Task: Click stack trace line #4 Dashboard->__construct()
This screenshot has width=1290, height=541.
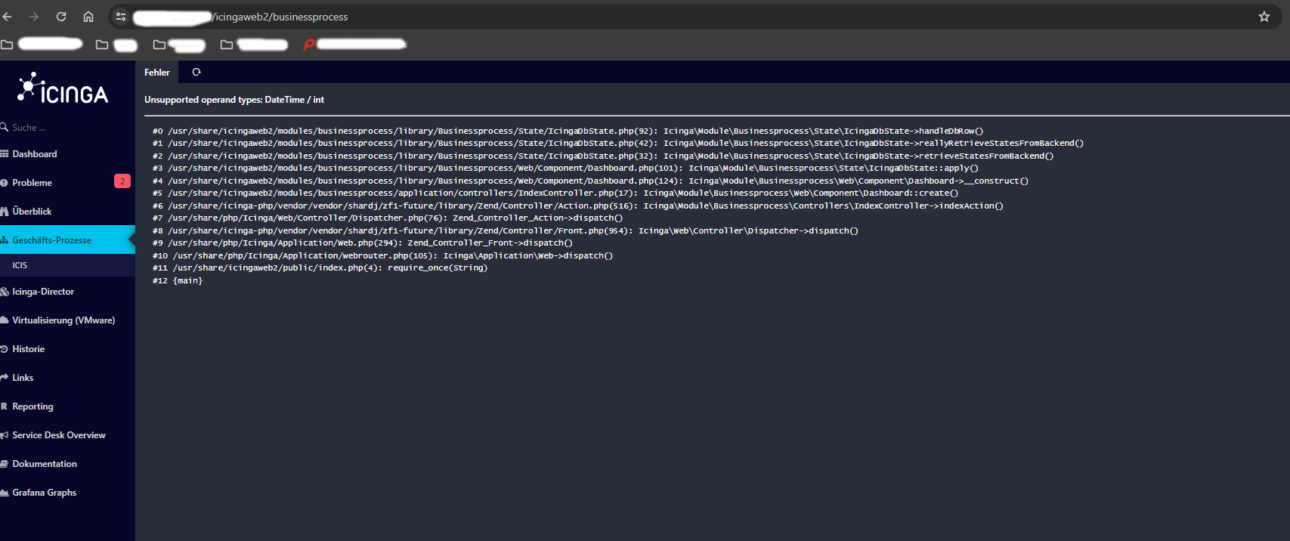Action: tap(590, 181)
